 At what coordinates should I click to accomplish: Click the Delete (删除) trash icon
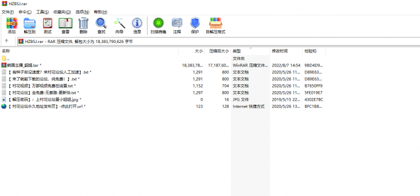[83, 24]
